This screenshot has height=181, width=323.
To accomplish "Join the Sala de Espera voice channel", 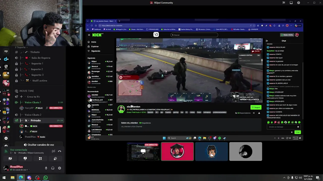I will (x=39, y=58).
